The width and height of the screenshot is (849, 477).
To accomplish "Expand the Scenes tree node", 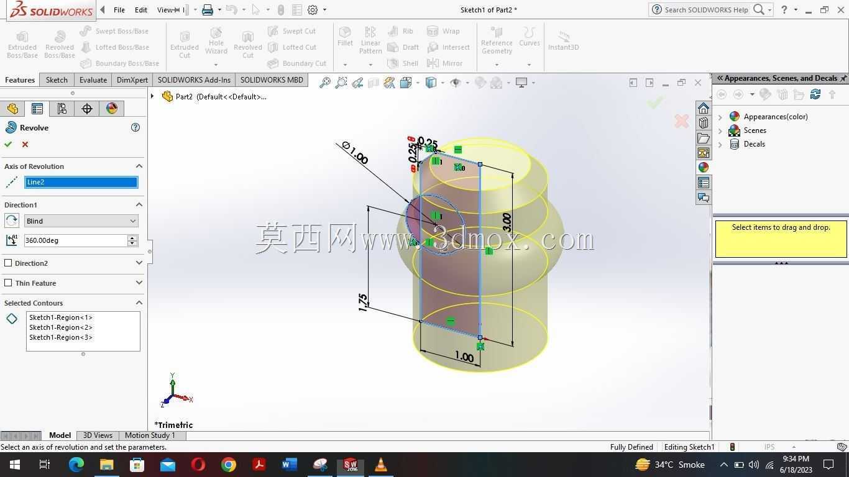I will 720,130.
